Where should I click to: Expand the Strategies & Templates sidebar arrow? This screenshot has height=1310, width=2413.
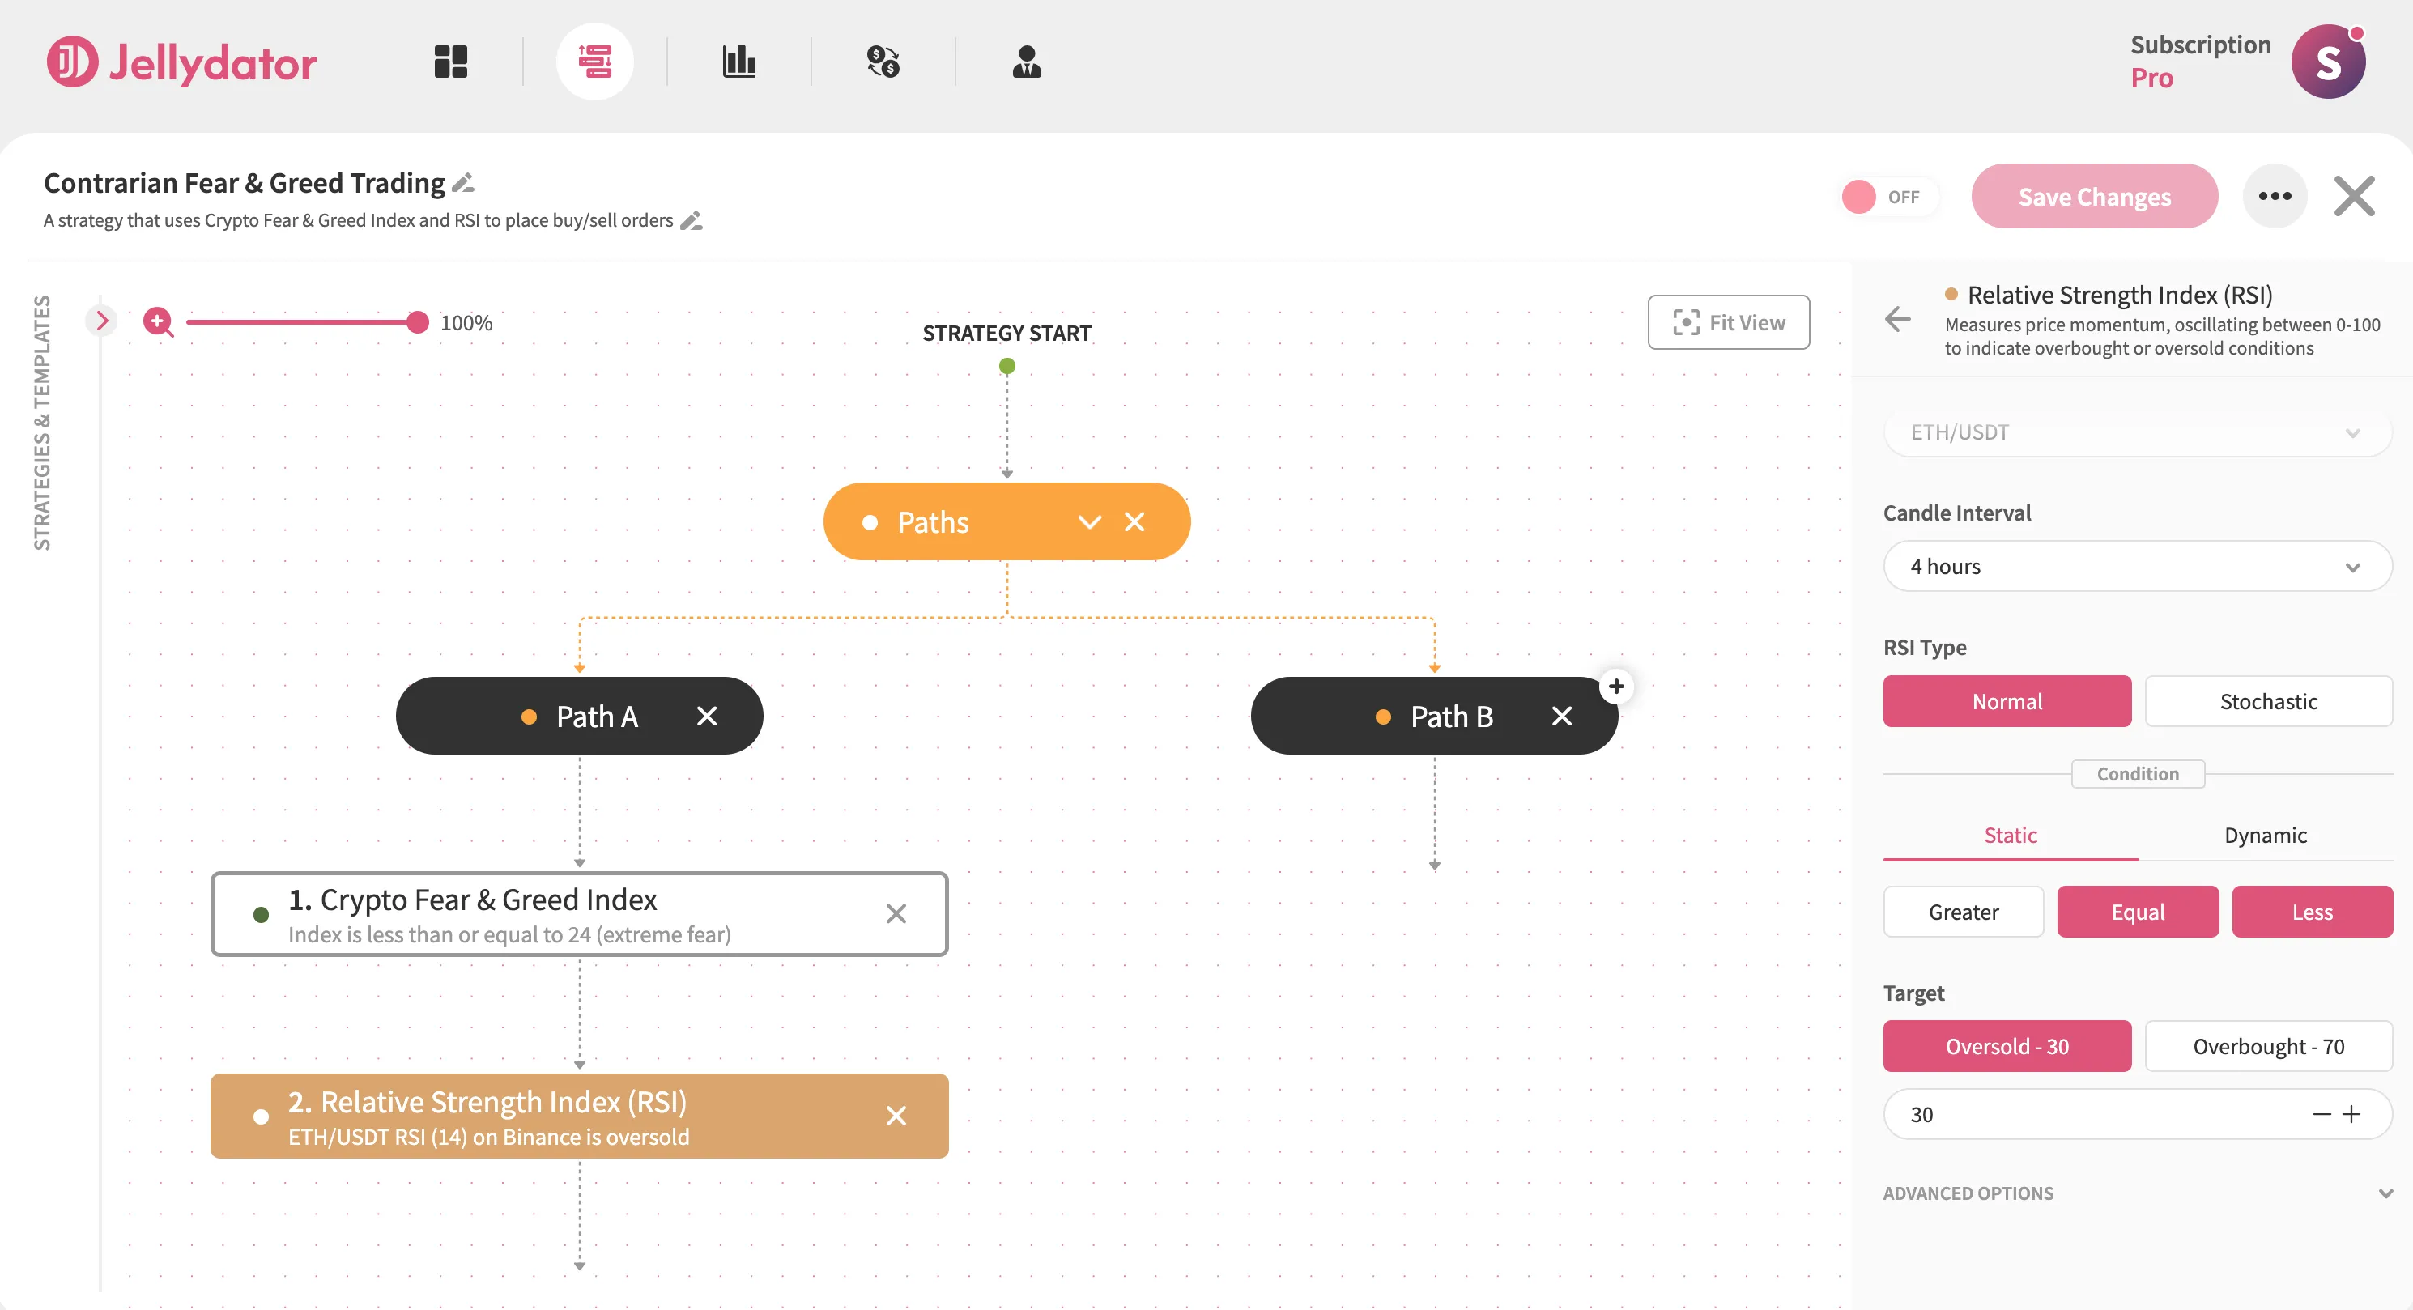click(x=102, y=321)
